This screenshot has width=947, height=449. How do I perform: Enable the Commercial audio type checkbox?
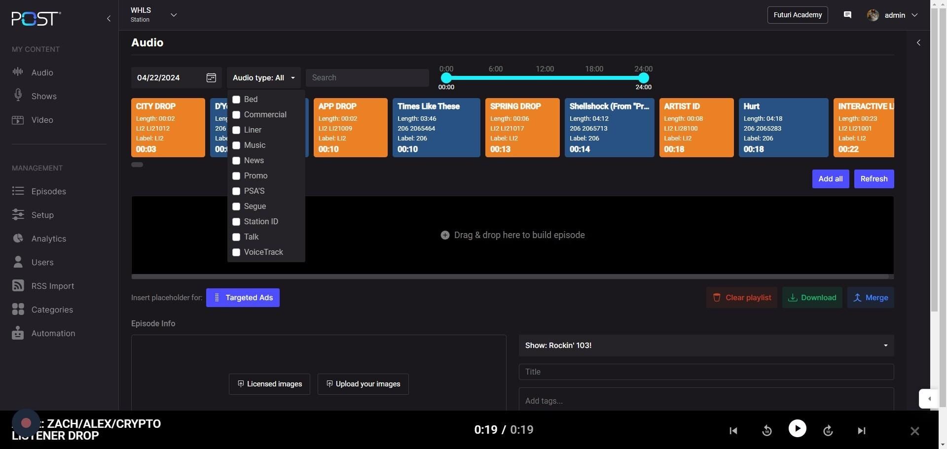coord(236,115)
